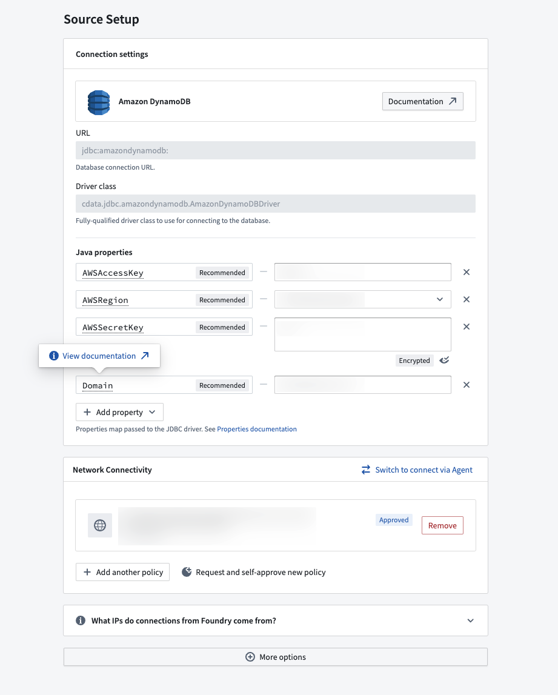Open the AWSRegion value dropdown
Screen dimensions: 558x695
[x=362, y=299]
